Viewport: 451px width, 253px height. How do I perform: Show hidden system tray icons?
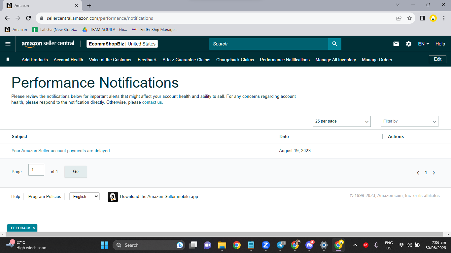coord(355,245)
